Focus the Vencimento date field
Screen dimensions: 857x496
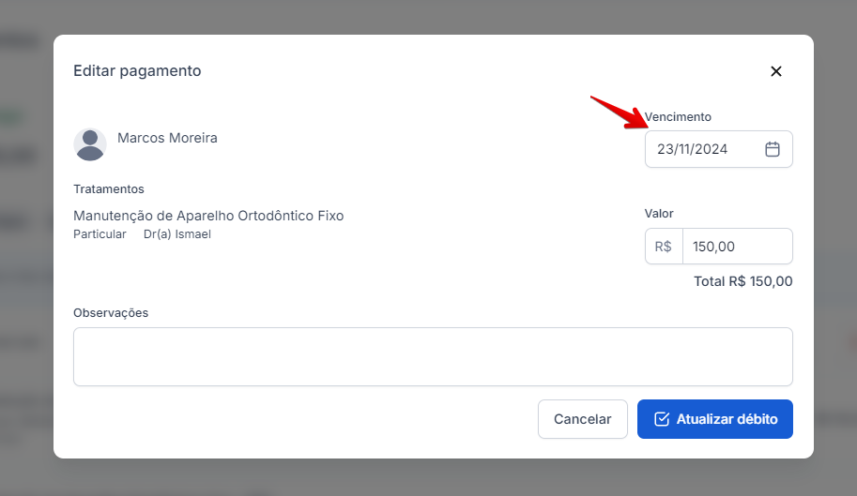[704, 149]
